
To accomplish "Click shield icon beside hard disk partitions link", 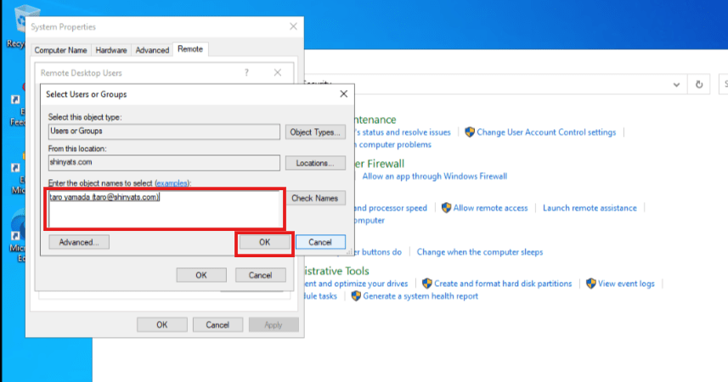I will point(427,284).
